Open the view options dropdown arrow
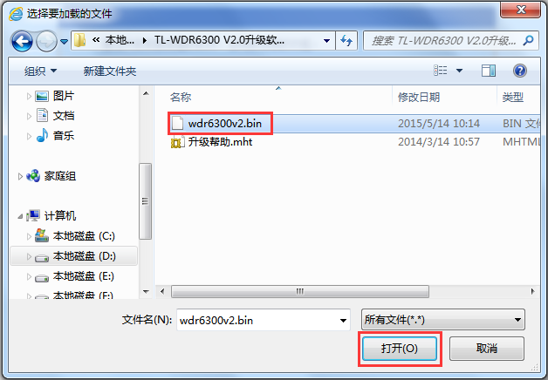Image resolution: width=548 pixels, height=380 pixels. [x=459, y=71]
